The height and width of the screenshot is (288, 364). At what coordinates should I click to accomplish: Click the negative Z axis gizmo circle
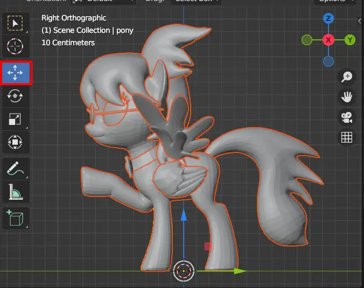point(328,62)
